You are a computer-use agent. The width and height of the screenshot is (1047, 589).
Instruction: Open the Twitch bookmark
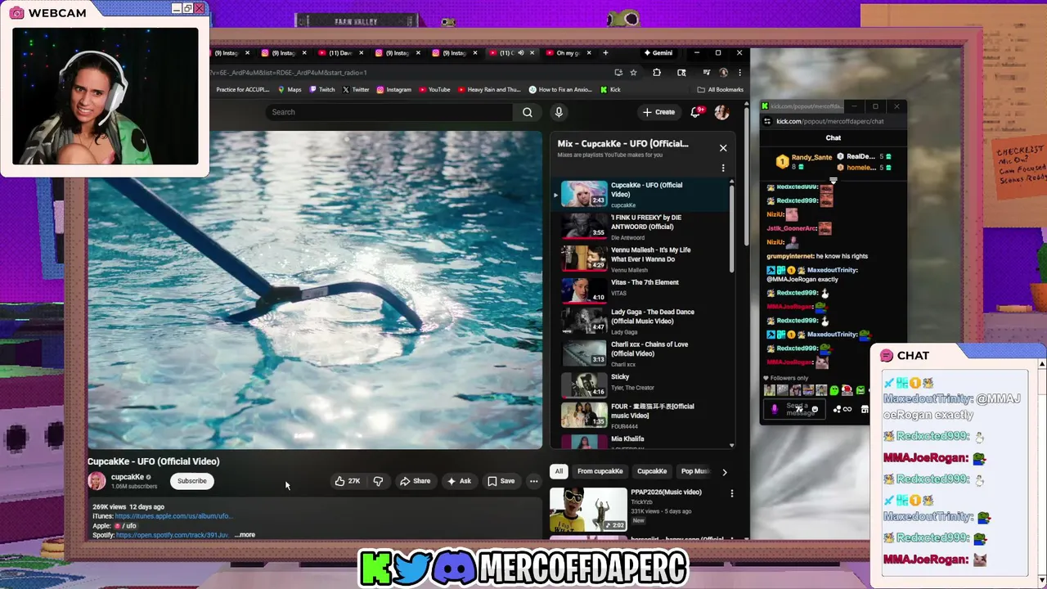(321, 89)
